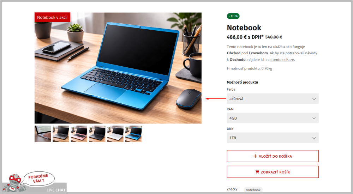Choose the typing-hands code laptop thumbnail

(42, 134)
